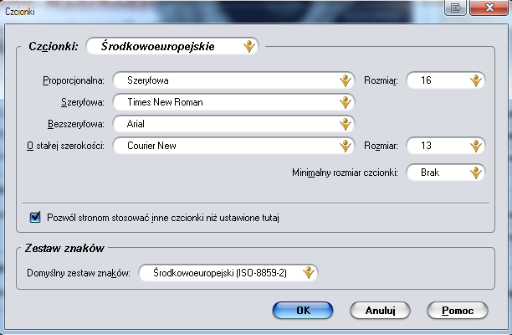Expand the Minimalny rozmiar czcionki dropdown
The width and height of the screenshot is (512, 335).
445,173
